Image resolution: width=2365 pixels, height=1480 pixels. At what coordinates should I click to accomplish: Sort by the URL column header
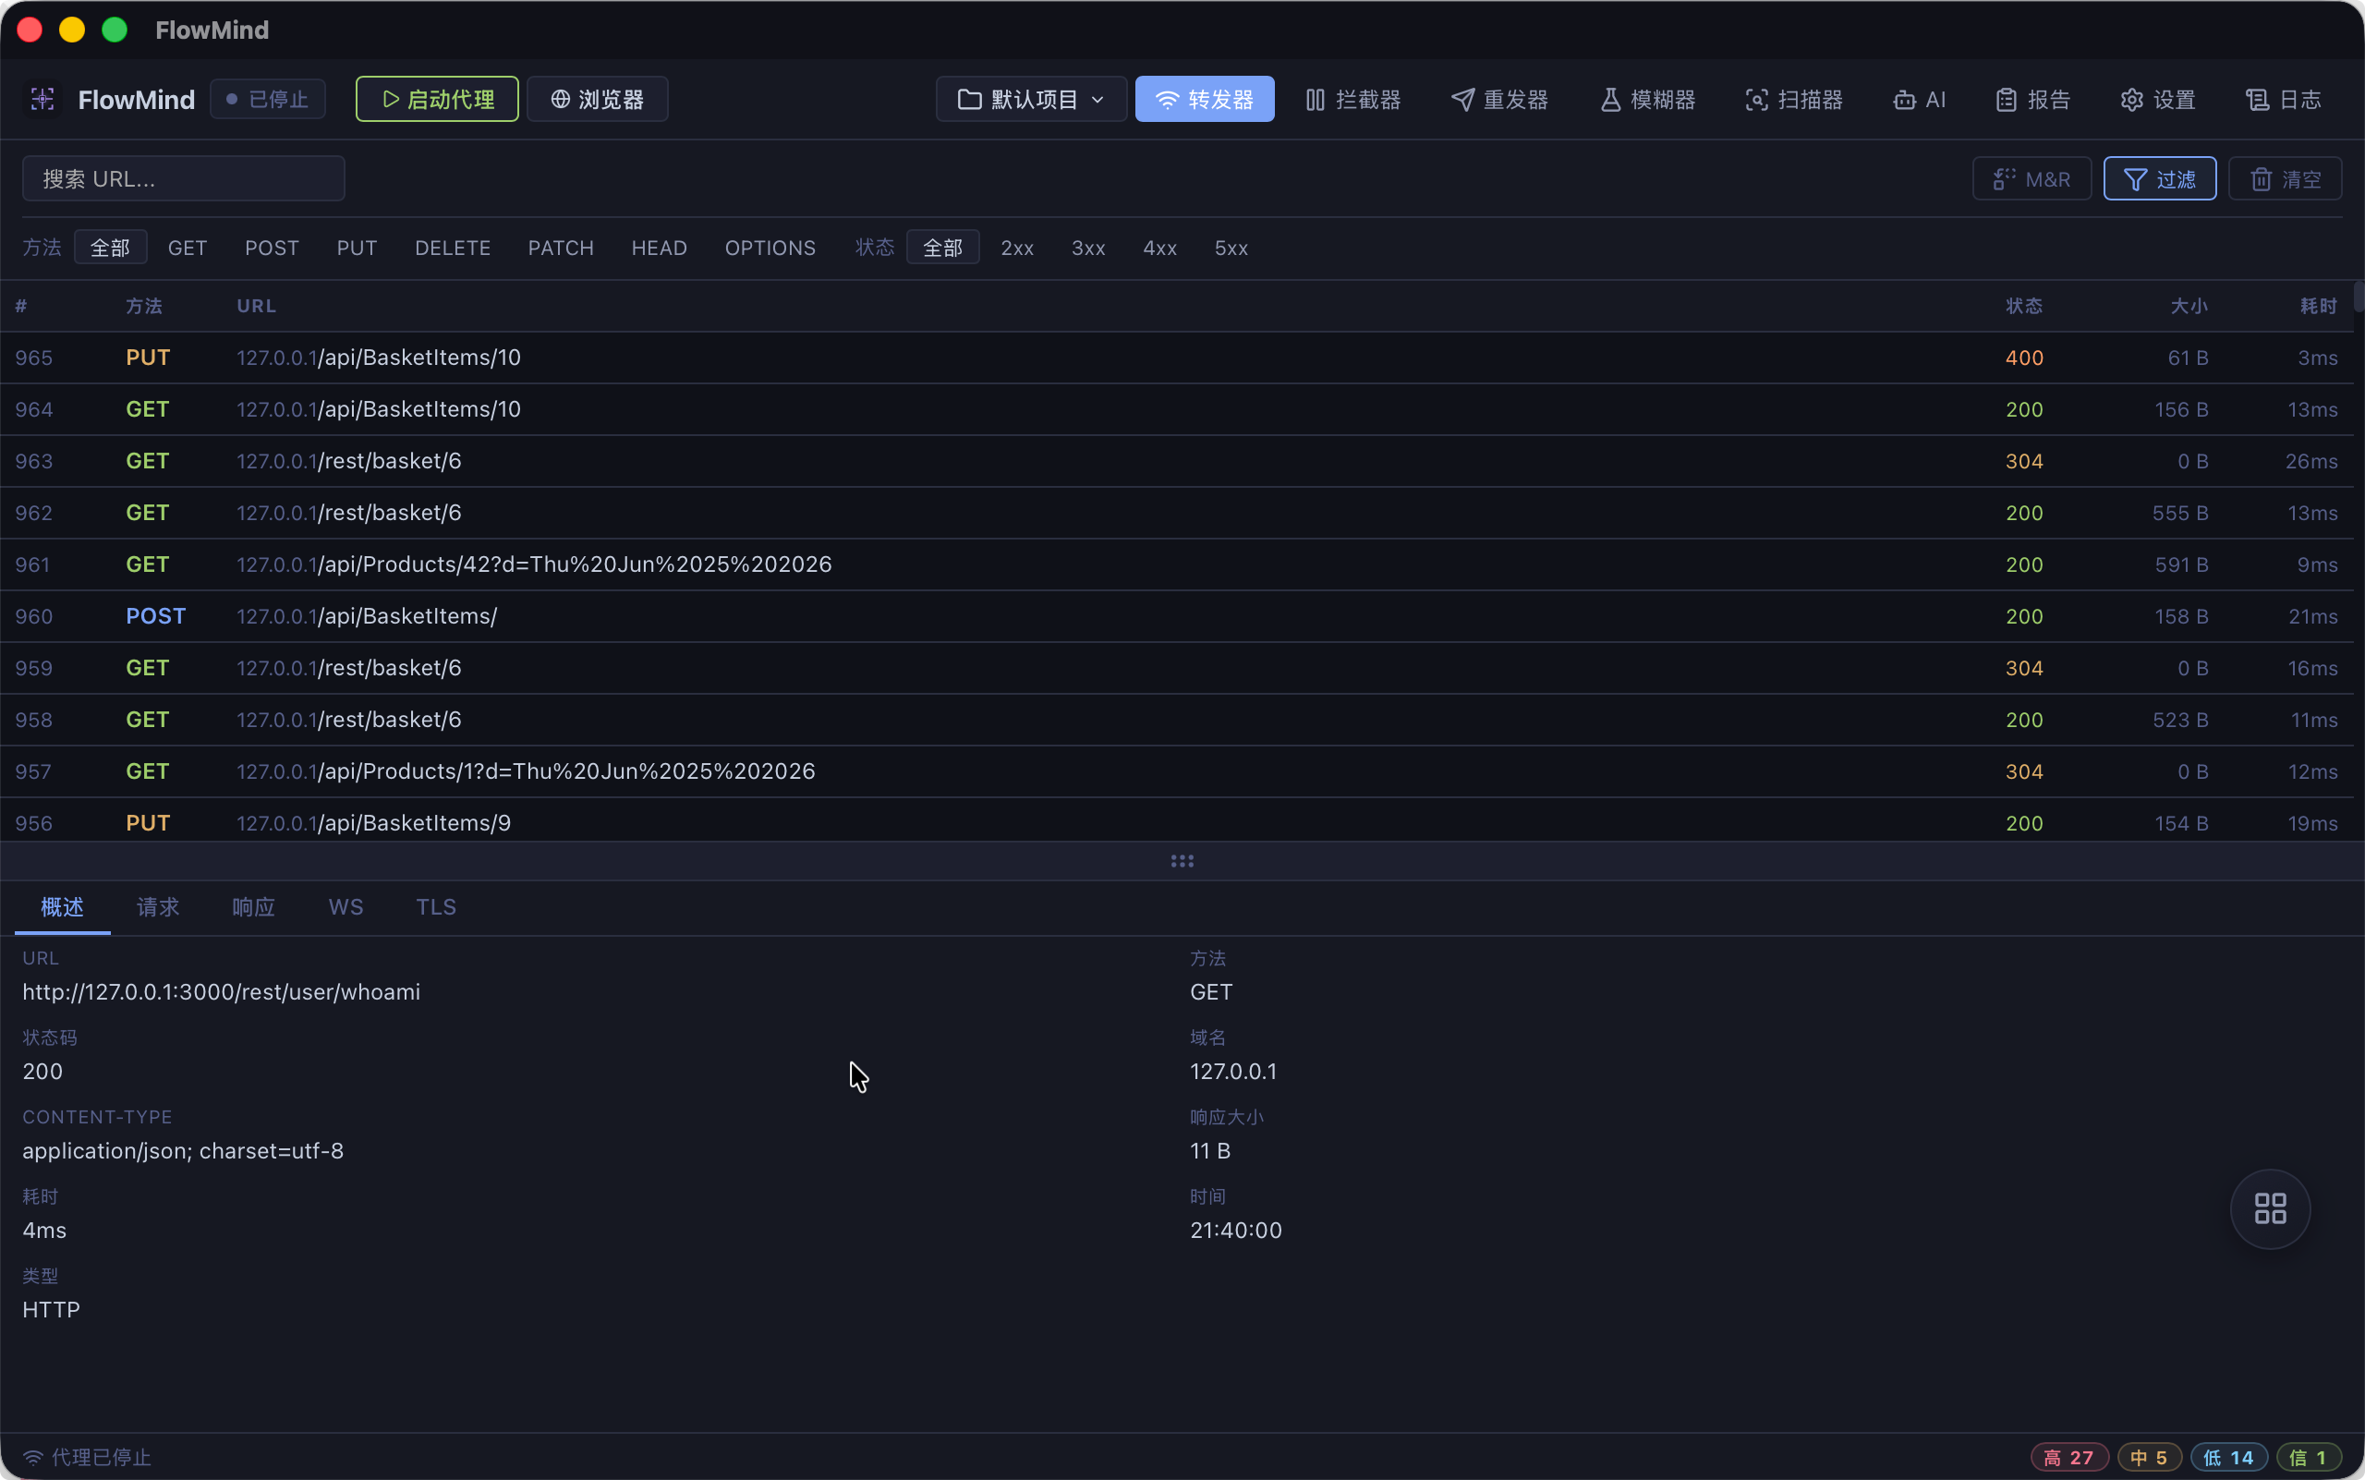coord(257,307)
